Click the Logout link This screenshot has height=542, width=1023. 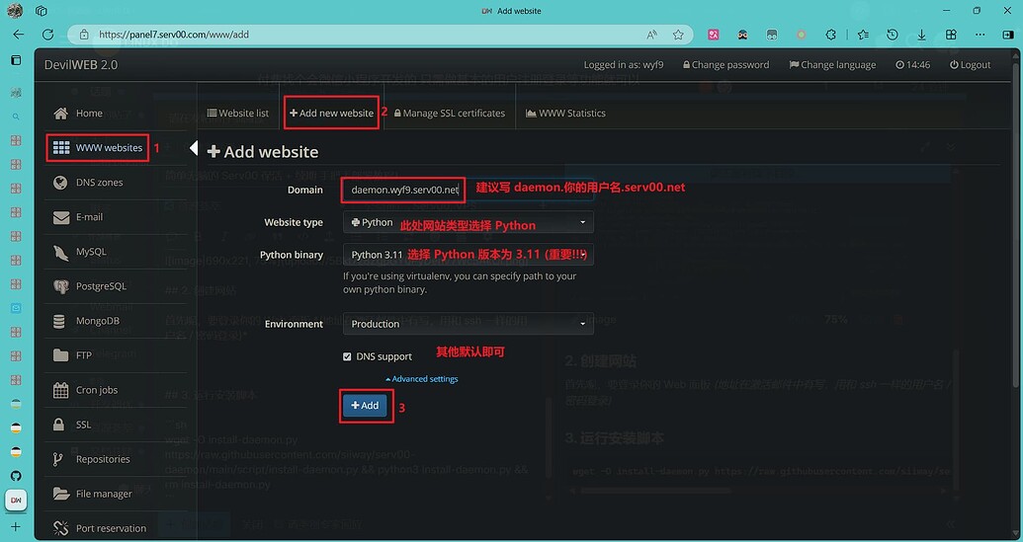coord(971,64)
